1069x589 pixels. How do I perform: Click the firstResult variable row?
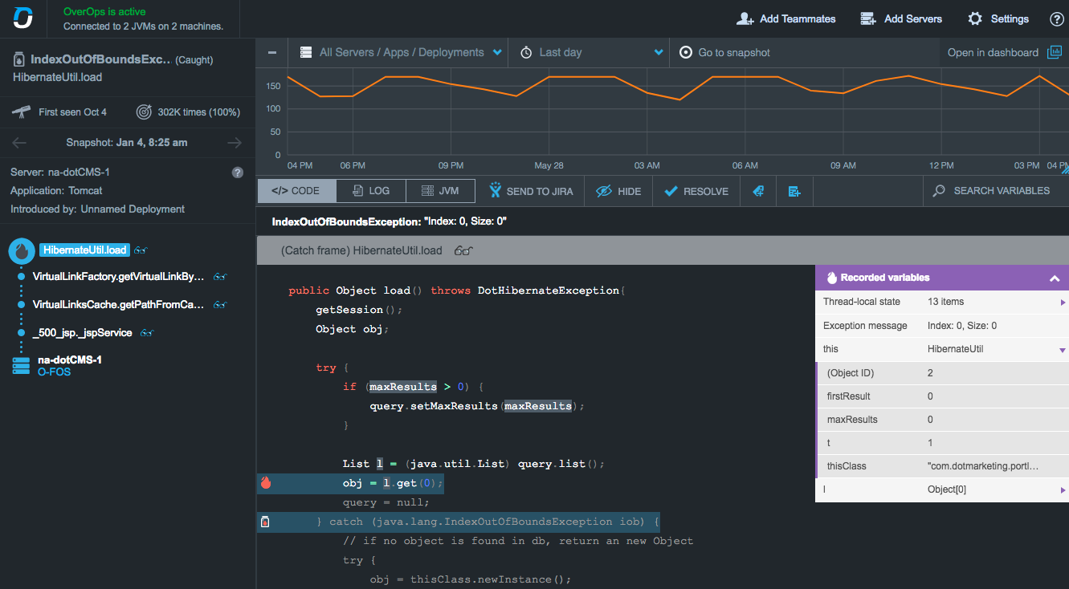pyautogui.click(x=942, y=396)
